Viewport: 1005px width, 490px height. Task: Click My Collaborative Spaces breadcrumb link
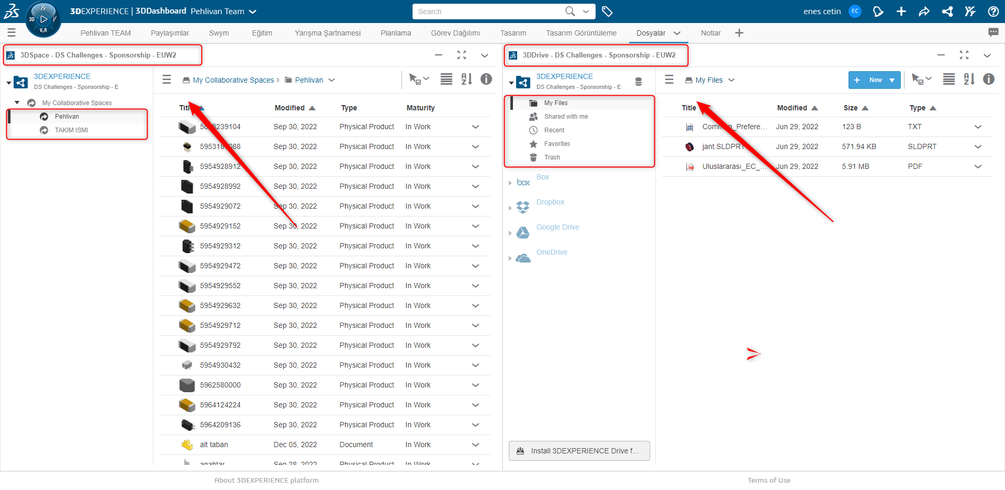click(233, 80)
